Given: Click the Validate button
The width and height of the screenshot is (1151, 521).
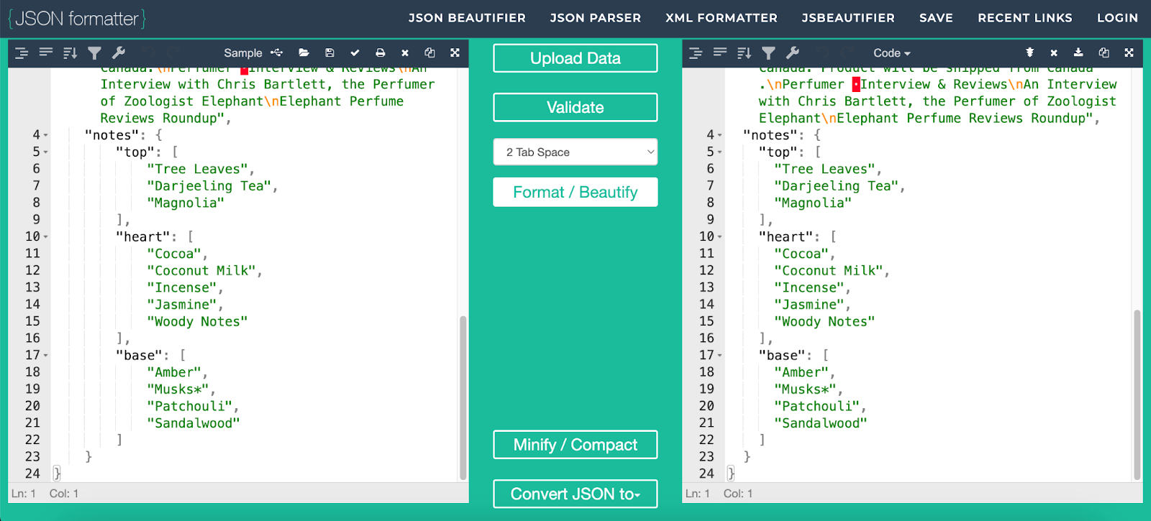Looking at the screenshot, I should coord(575,107).
